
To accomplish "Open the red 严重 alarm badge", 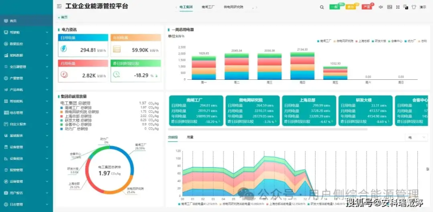I will pyautogui.click(x=367, y=7).
